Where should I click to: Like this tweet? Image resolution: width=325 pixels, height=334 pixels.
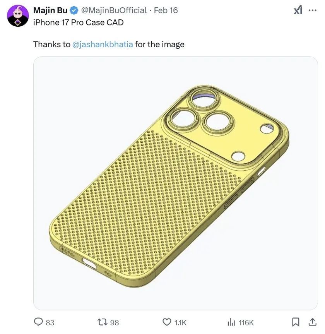(166, 322)
